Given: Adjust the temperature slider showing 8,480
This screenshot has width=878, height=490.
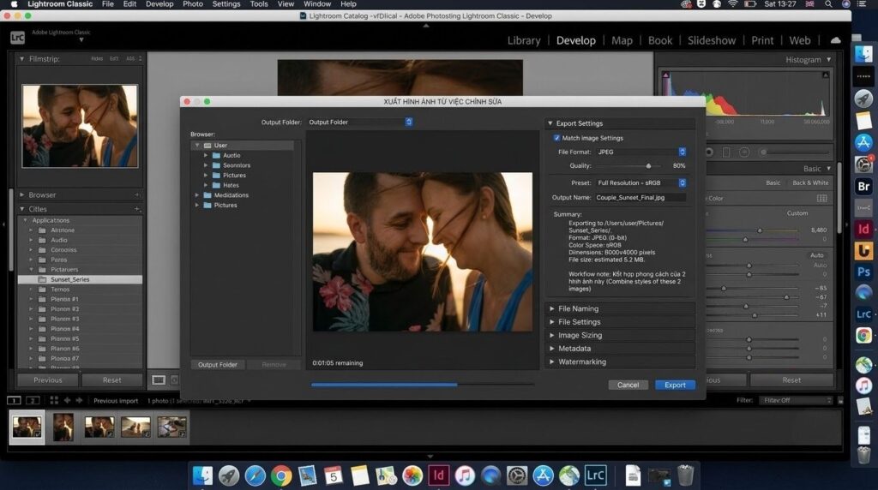Looking at the screenshot, I should [x=760, y=230].
